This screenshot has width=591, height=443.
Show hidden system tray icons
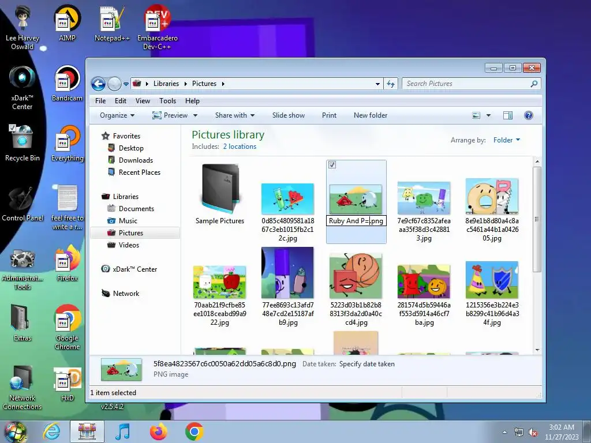(504, 432)
